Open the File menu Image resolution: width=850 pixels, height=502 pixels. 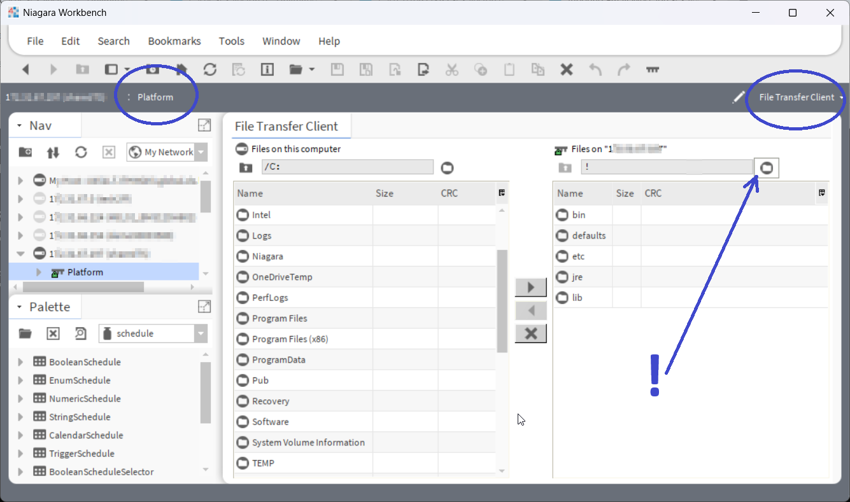pos(36,41)
